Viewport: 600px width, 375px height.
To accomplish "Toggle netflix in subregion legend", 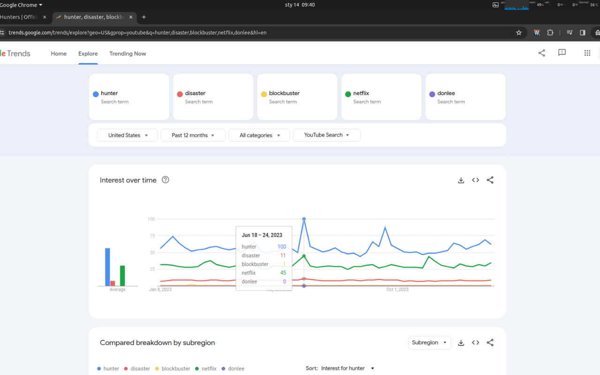I will pyautogui.click(x=206, y=368).
